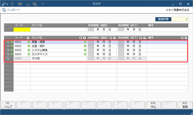Click the F12 登録 button
Image resolution: width=193 pixels, height=115 pixels.
click(185, 105)
